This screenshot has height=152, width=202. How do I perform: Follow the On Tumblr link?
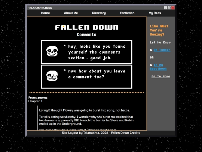[x=162, y=50]
